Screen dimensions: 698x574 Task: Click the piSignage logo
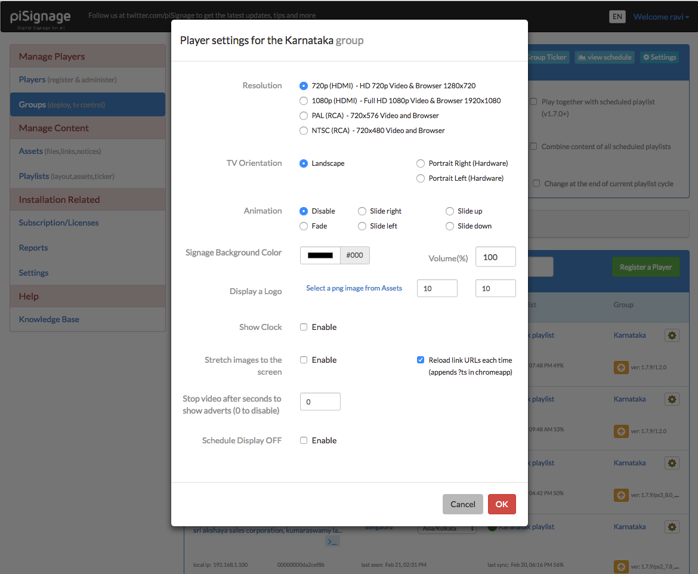pos(41,17)
